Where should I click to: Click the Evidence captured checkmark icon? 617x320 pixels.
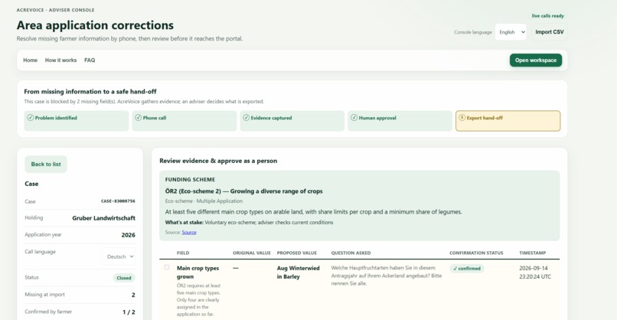(246, 118)
